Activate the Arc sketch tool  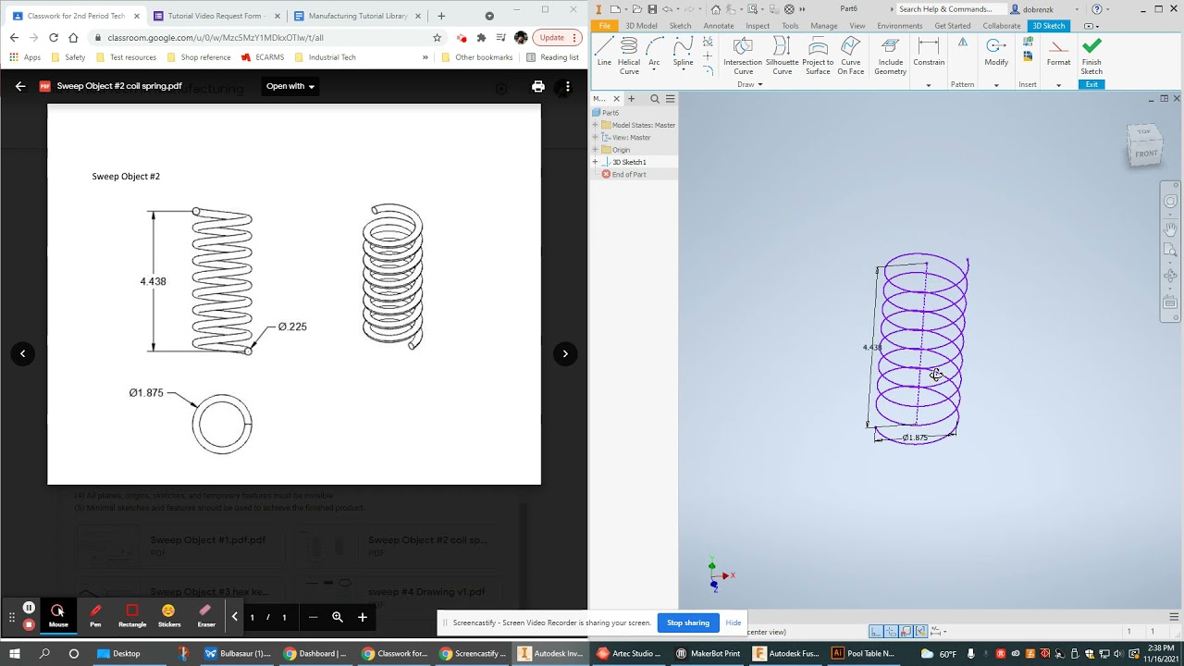[x=655, y=52]
